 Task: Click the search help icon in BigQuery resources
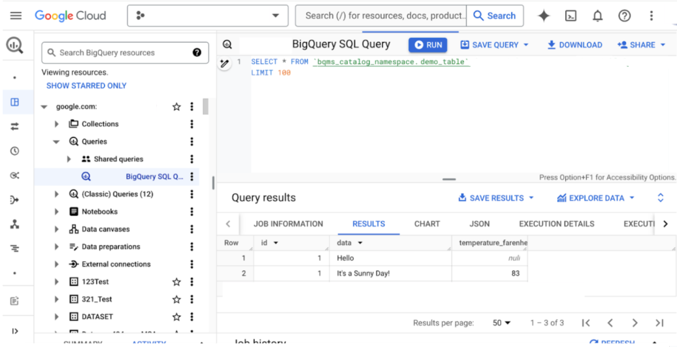(x=197, y=53)
